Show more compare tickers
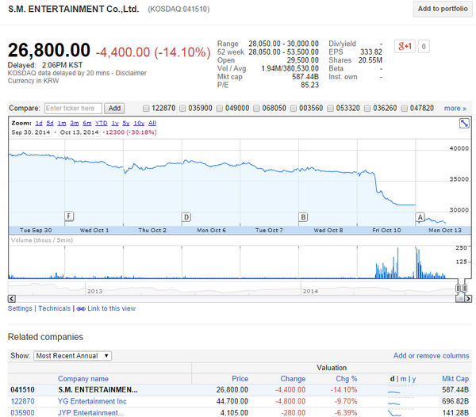The width and height of the screenshot is (476, 417). point(455,109)
